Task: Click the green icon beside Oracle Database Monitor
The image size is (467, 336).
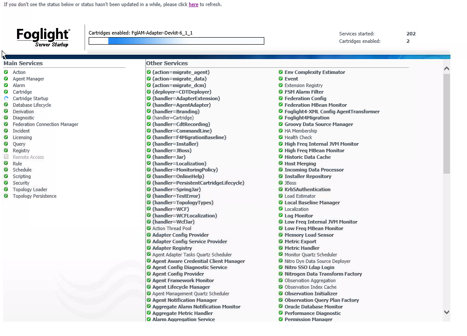Action: click(x=281, y=307)
